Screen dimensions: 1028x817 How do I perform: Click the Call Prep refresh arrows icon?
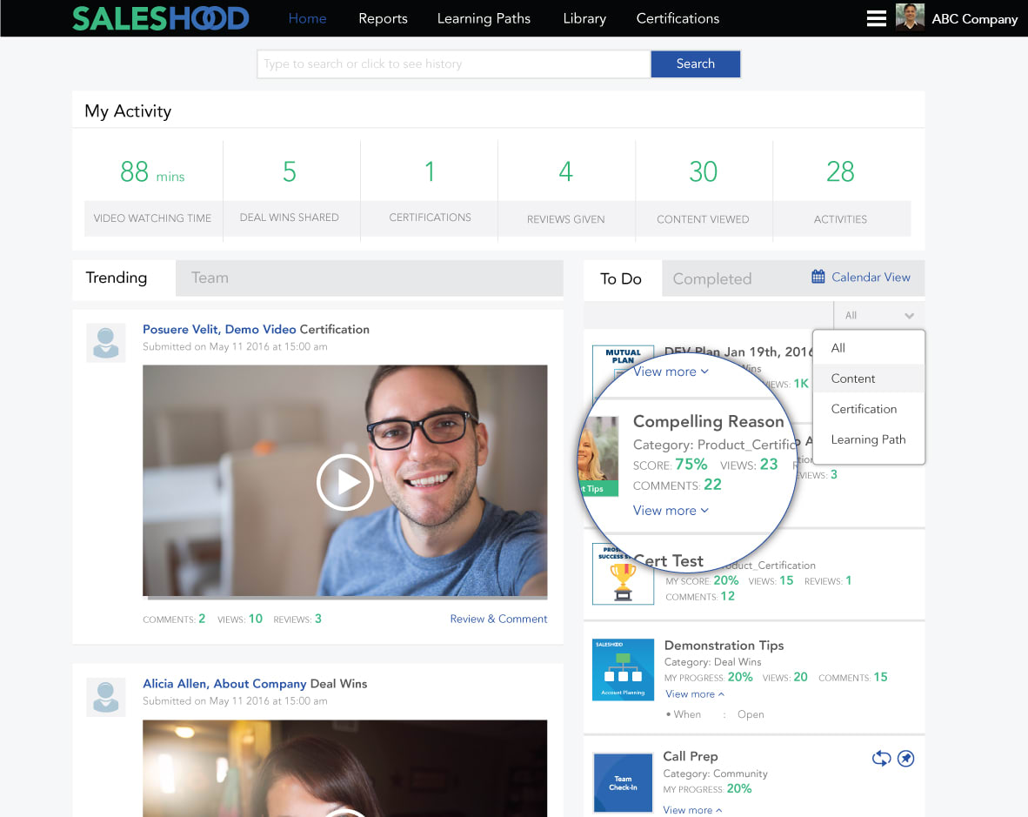tap(881, 759)
